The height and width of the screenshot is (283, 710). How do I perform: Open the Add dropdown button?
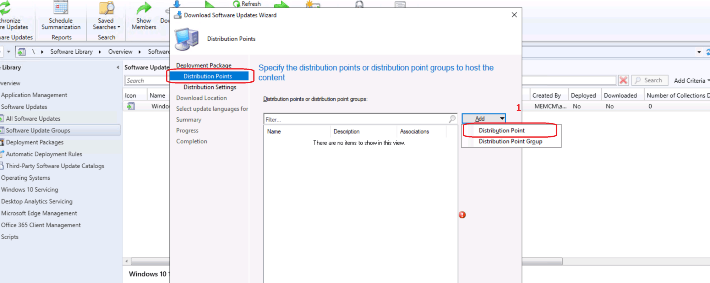(484, 119)
